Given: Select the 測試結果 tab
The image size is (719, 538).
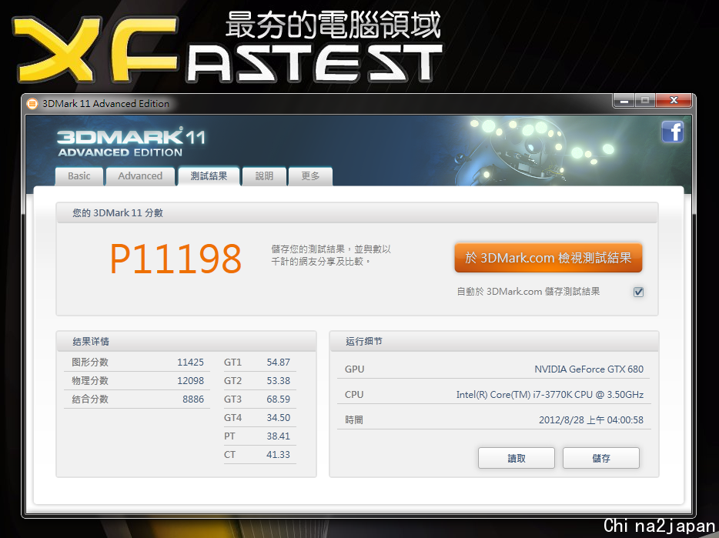Looking at the screenshot, I should (x=209, y=176).
